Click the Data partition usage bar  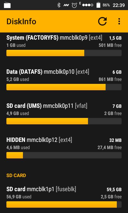click(x=64, y=87)
